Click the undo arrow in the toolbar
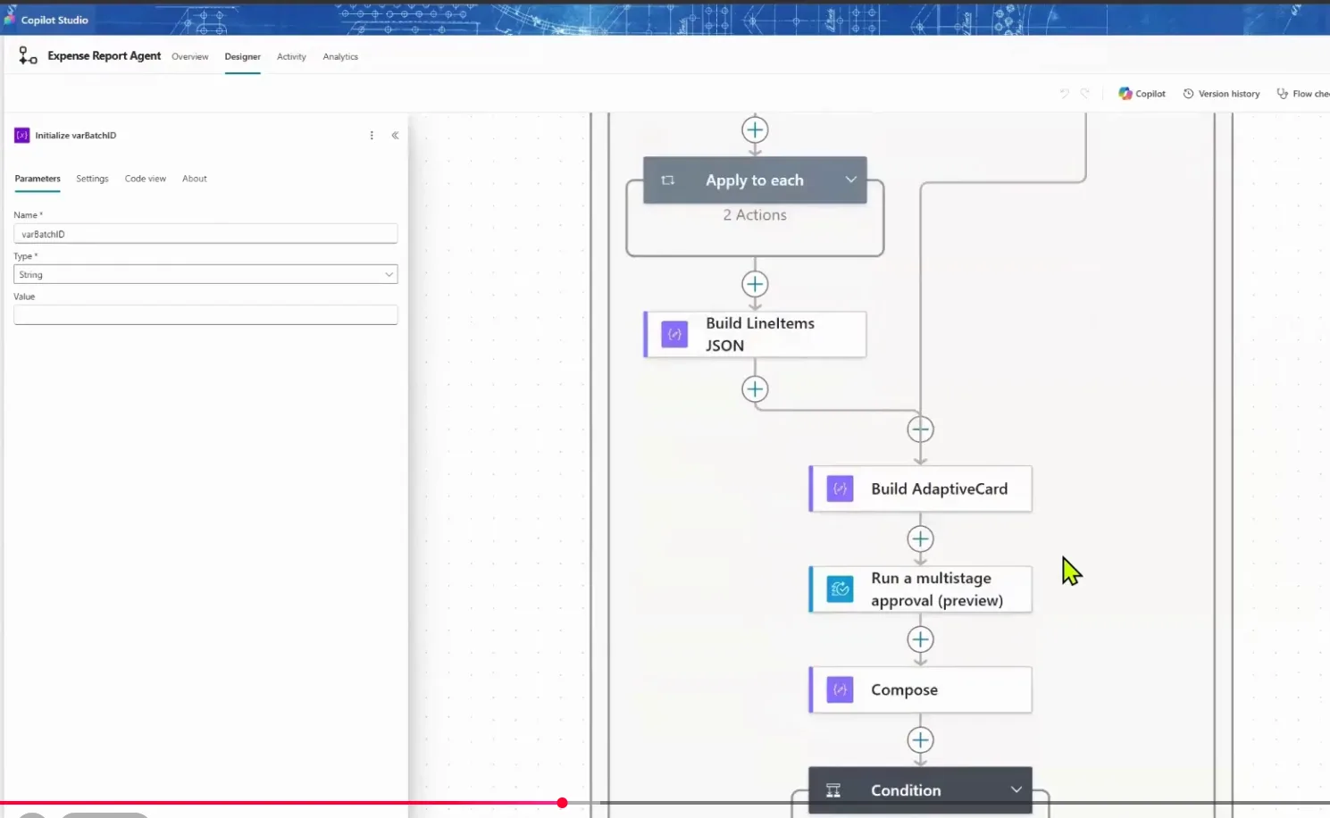This screenshot has width=1330, height=818. click(1064, 93)
